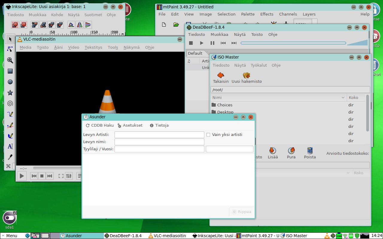Open Asetukset settings in Asunder
The height and width of the screenshot is (239, 383).
[x=130, y=125]
